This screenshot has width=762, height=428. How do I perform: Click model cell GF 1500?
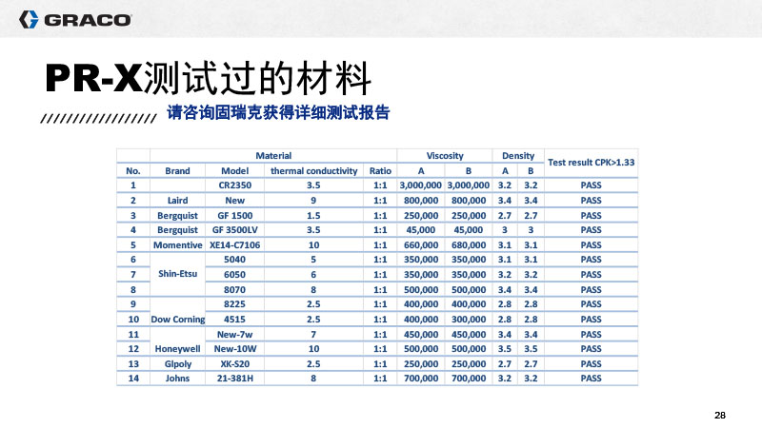pyautogui.click(x=234, y=216)
